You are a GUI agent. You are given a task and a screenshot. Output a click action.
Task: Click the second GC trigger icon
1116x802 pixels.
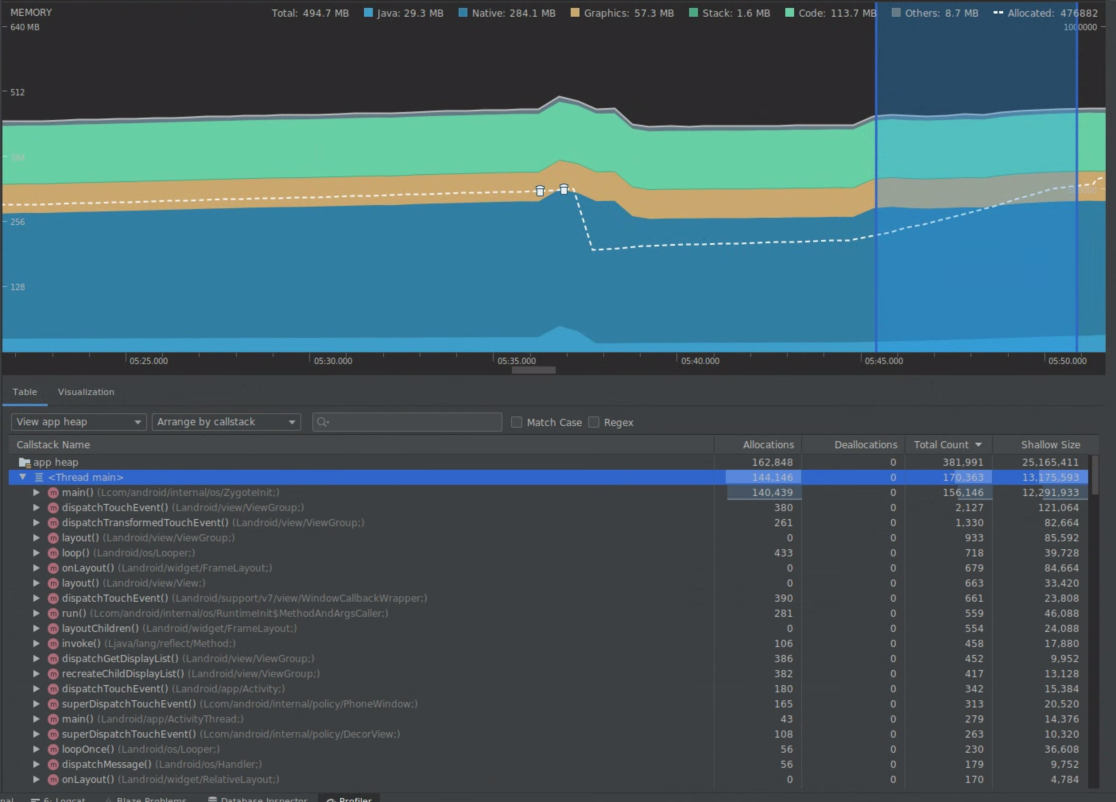click(x=564, y=189)
